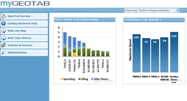Viewport: 187px width, 101px height.
Task: Click the globe icon beside Web Trips History
Action: click(x=3, y=38)
